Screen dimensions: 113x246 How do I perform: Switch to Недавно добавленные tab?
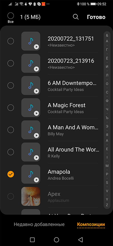tap(39, 224)
